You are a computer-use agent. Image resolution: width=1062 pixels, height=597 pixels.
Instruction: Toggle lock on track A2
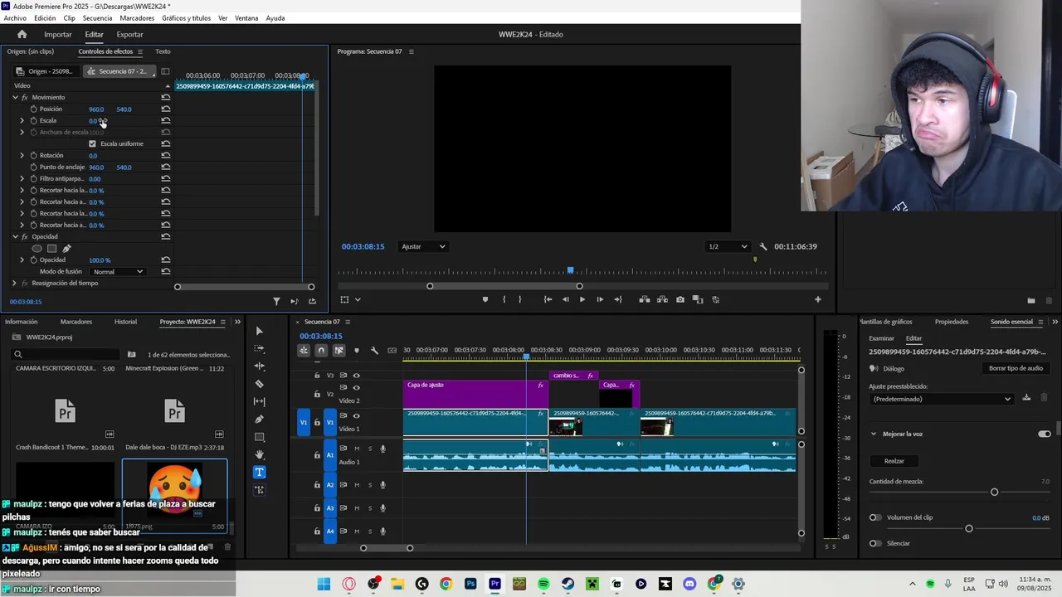point(317,485)
